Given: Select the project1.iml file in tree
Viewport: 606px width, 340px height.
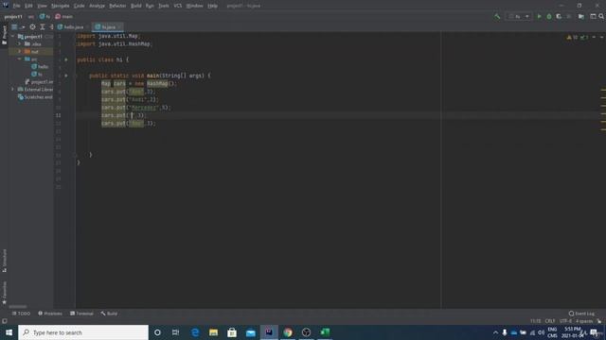Looking at the screenshot, I should click(x=39, y=82).
